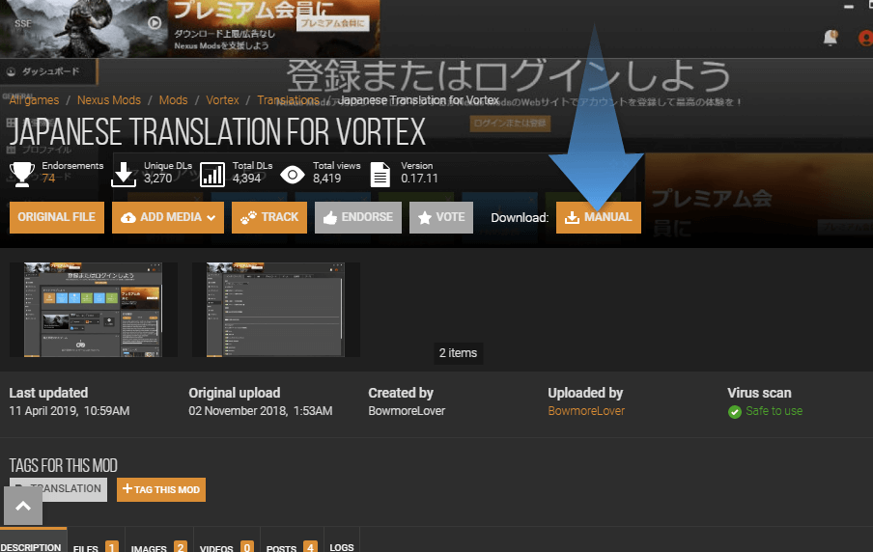Click the Unique DLs download icon

pos(124,175)
